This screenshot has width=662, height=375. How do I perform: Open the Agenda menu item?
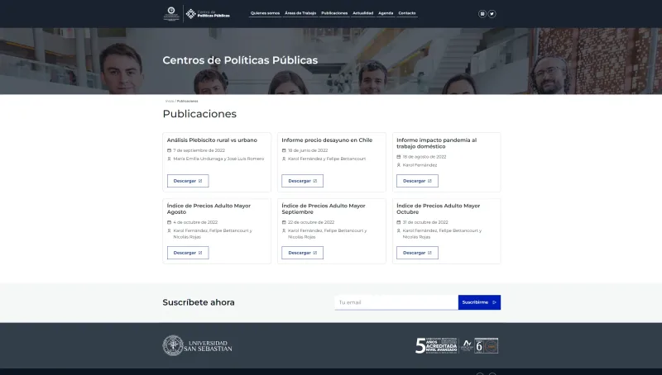click(386, 13)
